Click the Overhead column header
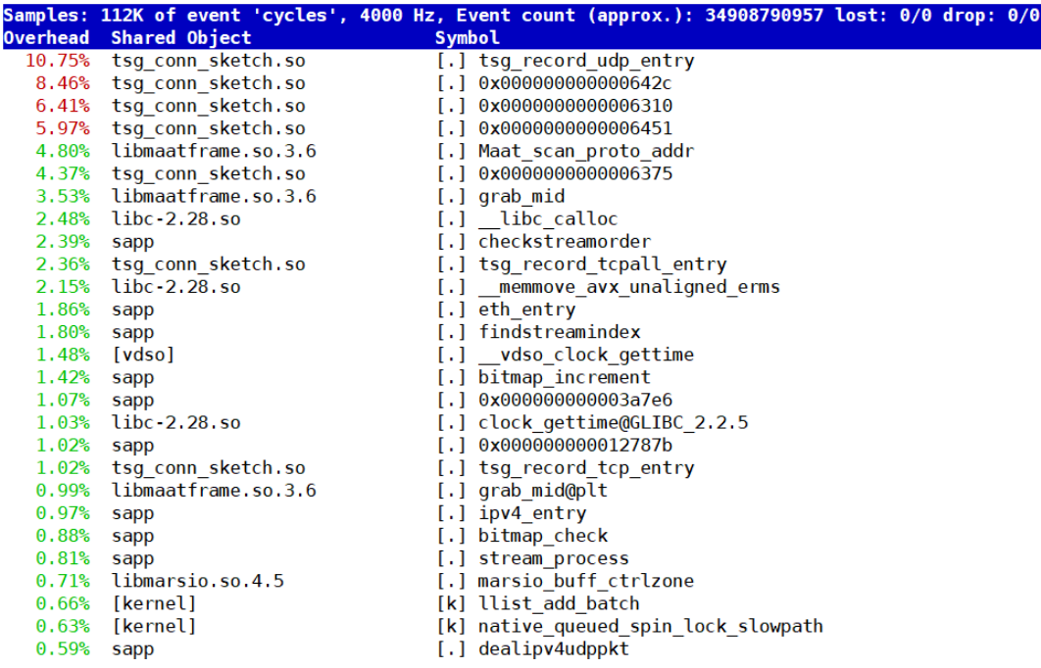 pos(46,38)
